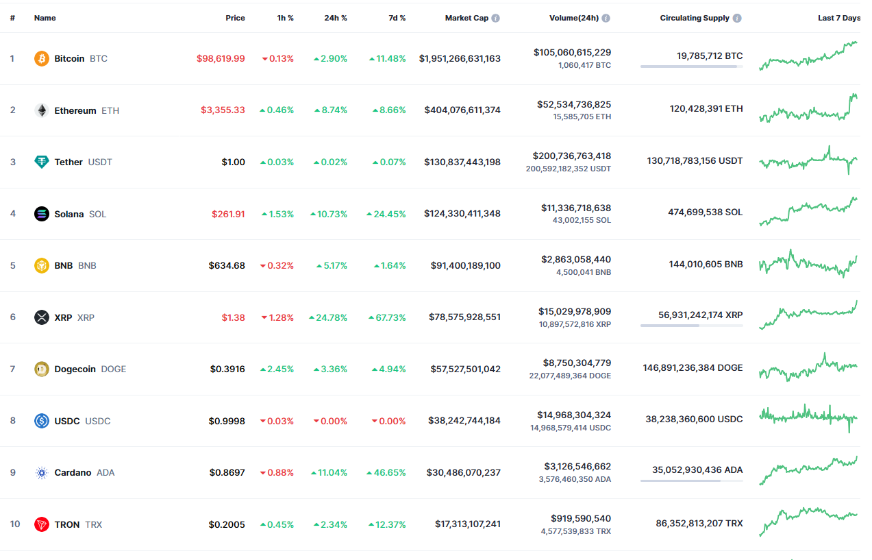Click XRP's circulating supply progress bar
Screen dimensions: 872x560
pos(691,326)
